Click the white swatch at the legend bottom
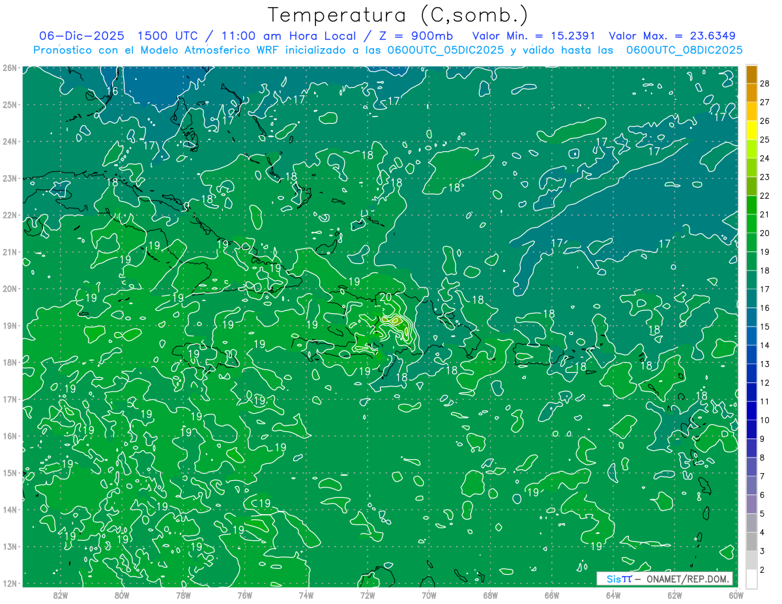The width and height of the screenshot is (782, 604). pyautogui.click(x=751, y=578)
